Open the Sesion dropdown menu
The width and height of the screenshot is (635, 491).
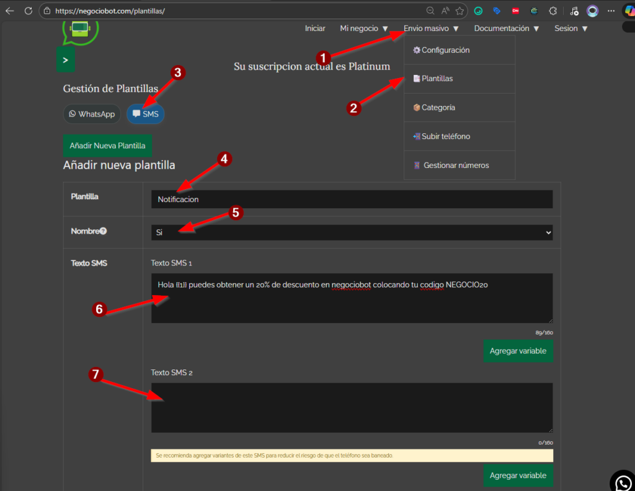click(571, 29)
